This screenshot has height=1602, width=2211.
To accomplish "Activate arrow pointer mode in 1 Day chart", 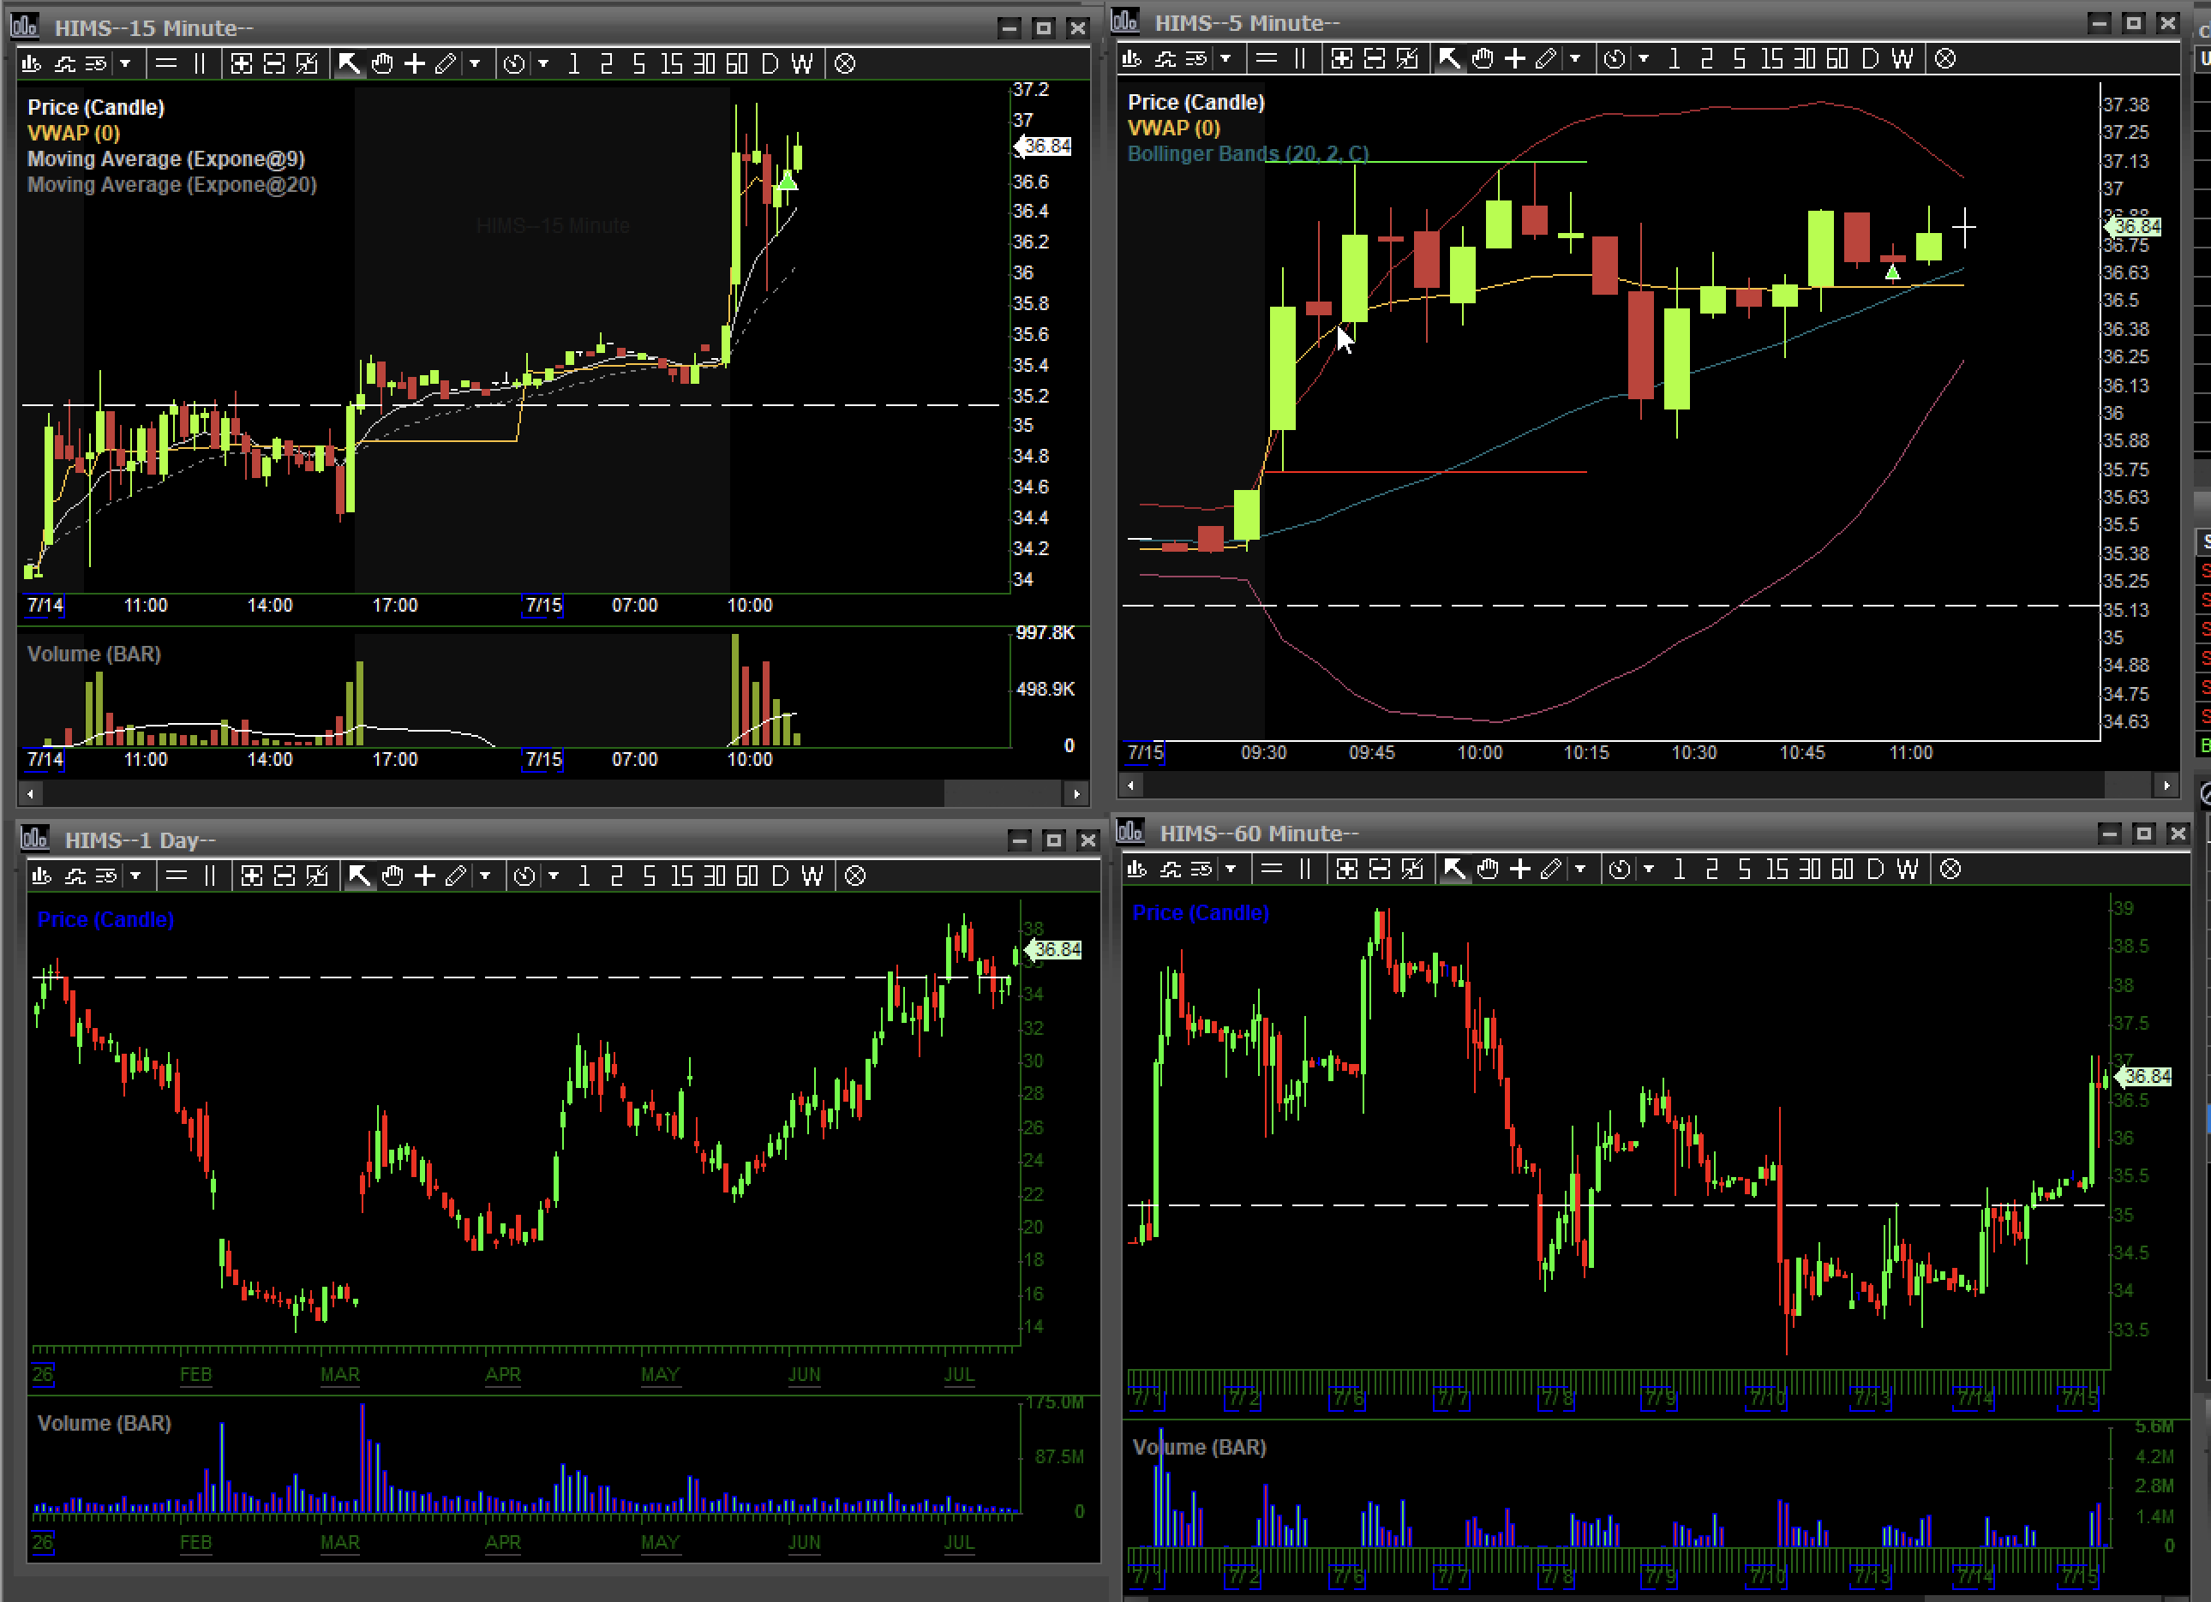I will [x=359, y=876].
